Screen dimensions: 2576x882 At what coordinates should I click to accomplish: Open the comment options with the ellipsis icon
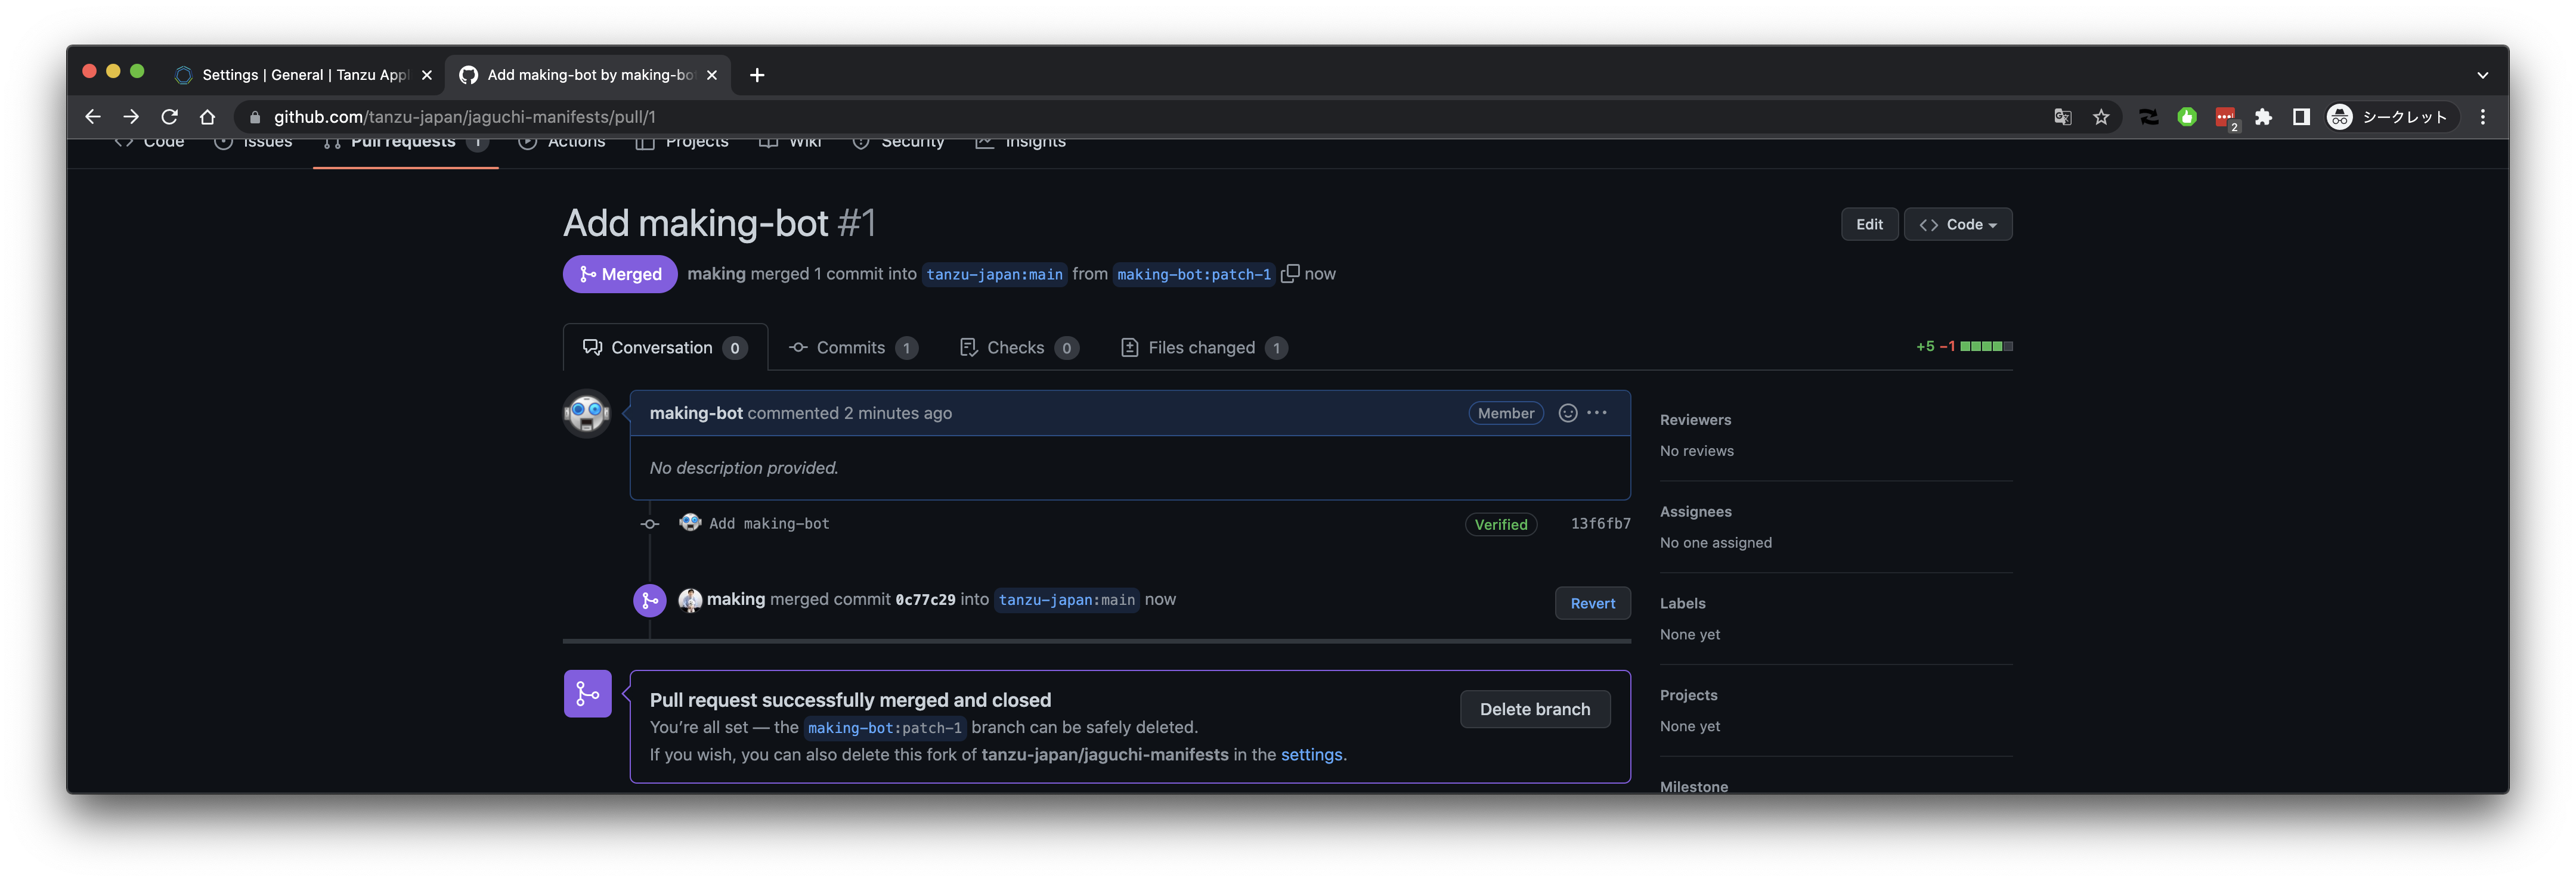point(1597,412)
